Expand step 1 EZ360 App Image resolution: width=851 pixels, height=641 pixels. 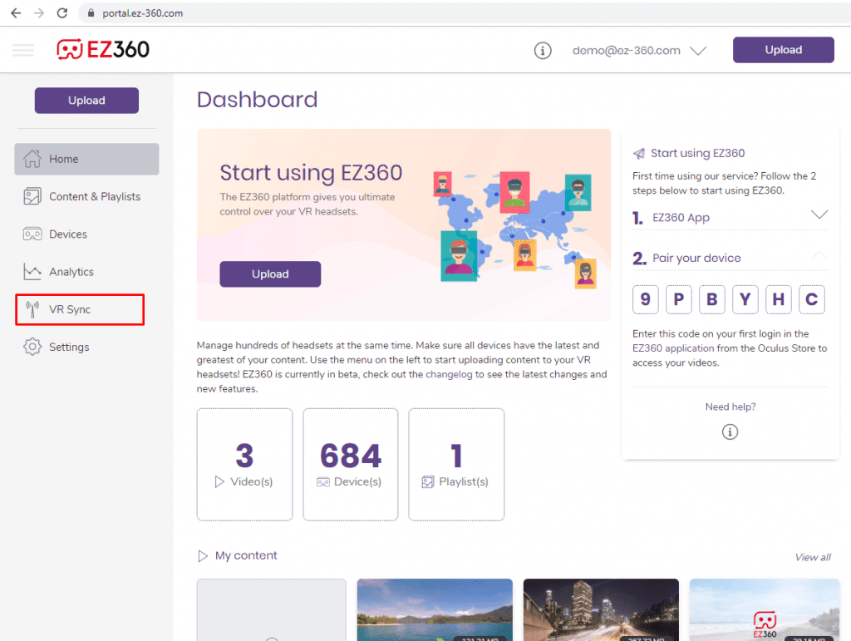coord(730,217)
